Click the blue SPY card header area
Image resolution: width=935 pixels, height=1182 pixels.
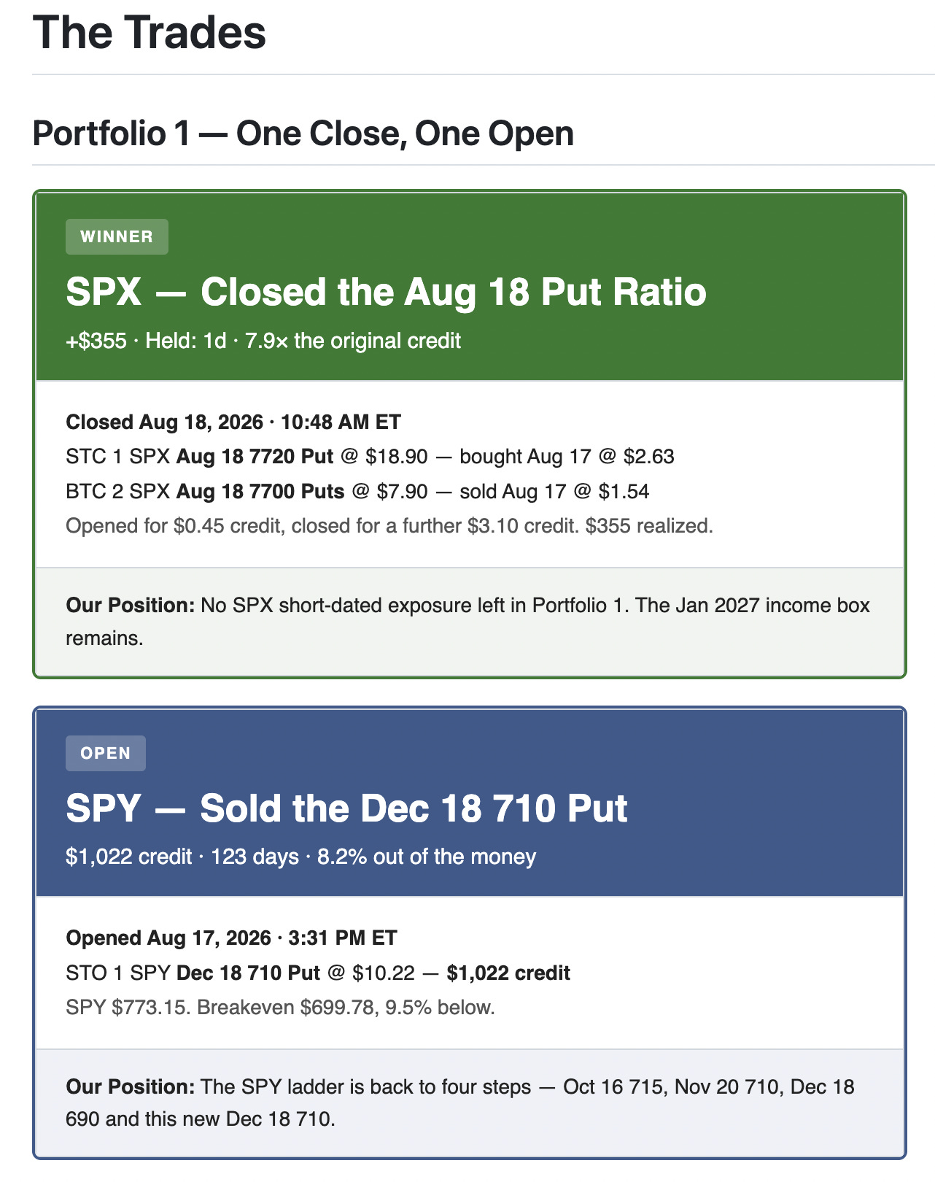[470, 803]
